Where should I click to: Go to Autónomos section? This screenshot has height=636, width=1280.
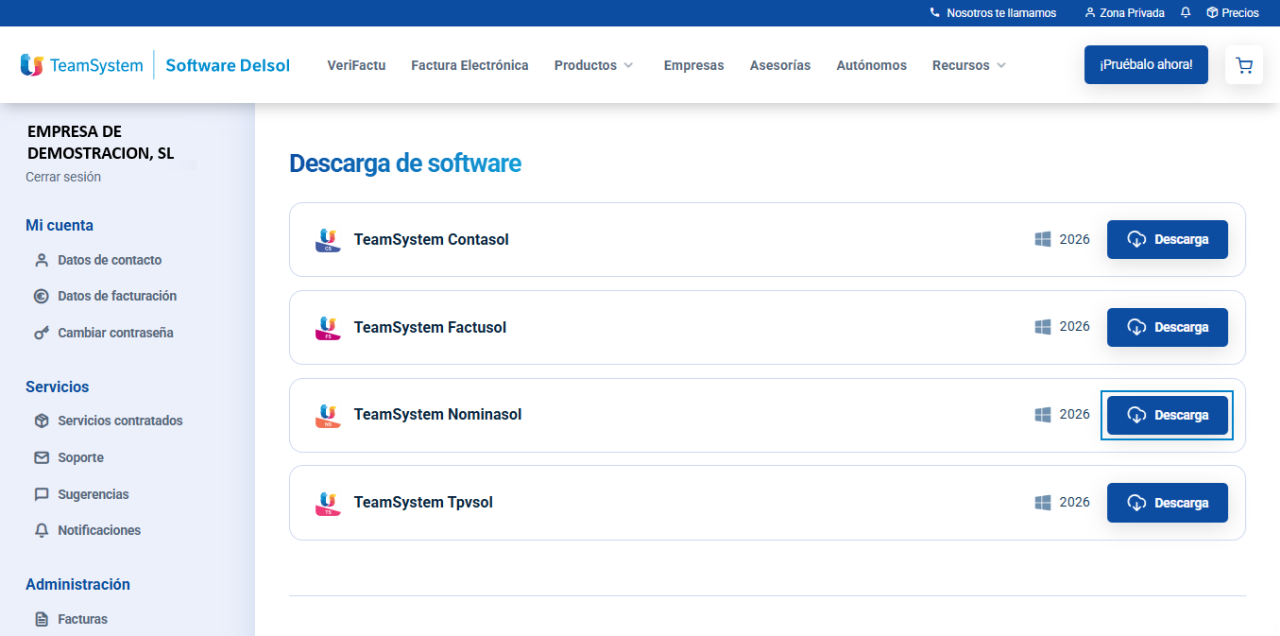click(871, 65)
